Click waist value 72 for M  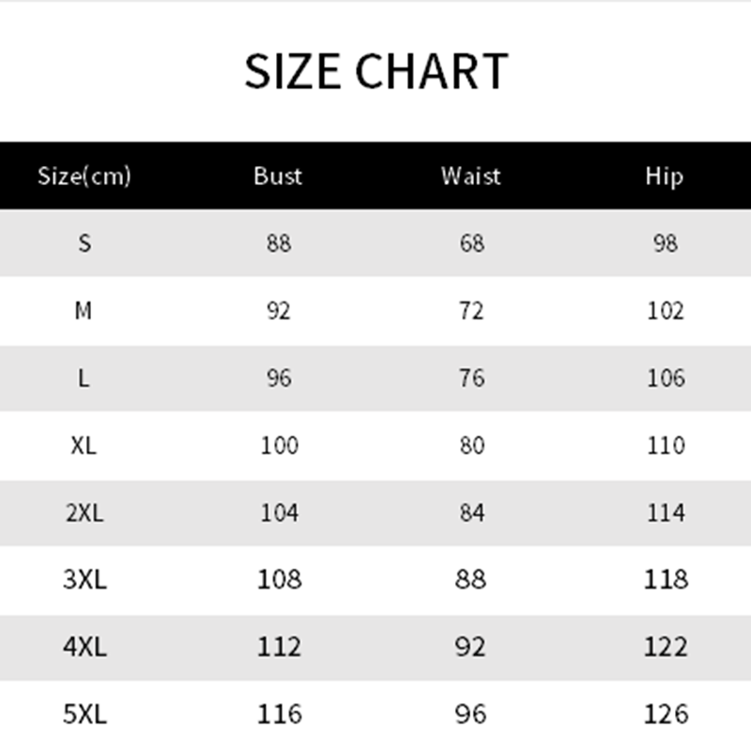pyautogui.click(x=472, y=311)
